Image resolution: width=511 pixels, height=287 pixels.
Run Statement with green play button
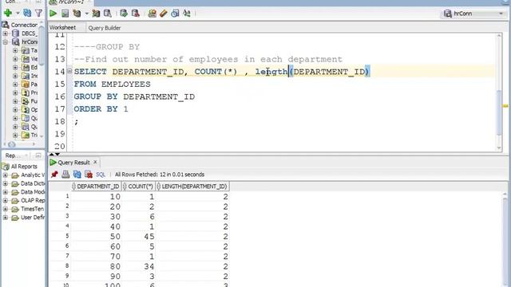pyautogui.click(x=53, y=14)
